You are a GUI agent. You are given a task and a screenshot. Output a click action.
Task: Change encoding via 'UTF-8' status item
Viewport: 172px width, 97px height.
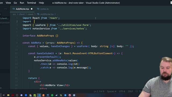click(122, 91)
